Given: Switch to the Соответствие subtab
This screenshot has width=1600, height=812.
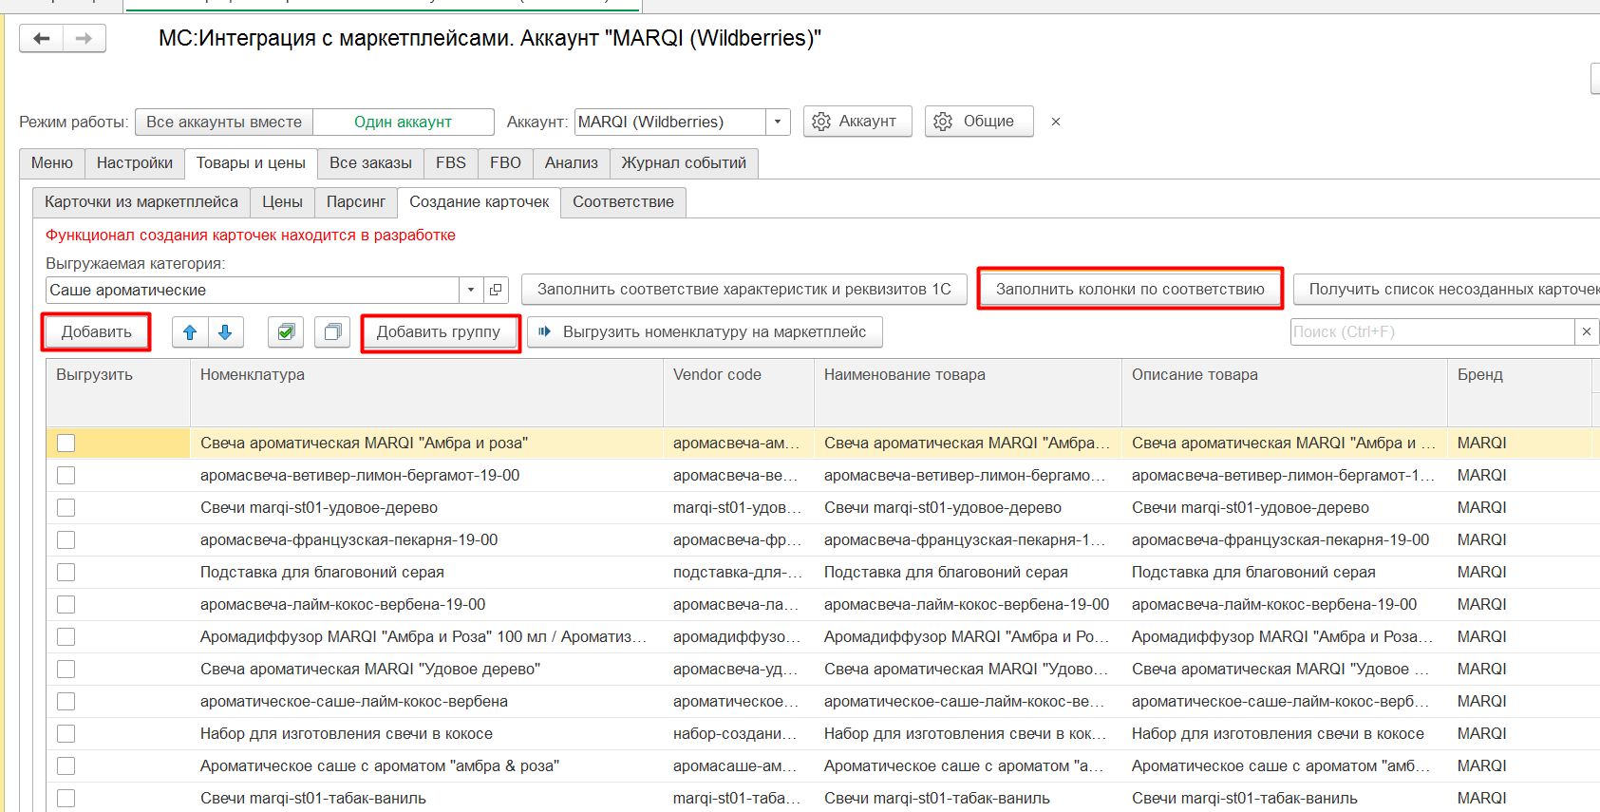Looking at the screenshot, I should coord(623,202).
